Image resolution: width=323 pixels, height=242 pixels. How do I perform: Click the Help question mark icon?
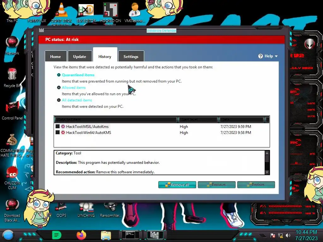pos(260,56)
